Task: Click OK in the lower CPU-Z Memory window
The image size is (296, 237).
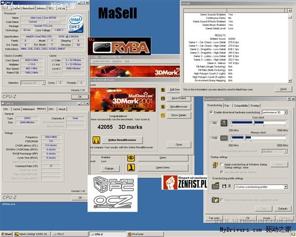Action: point(80,198)
